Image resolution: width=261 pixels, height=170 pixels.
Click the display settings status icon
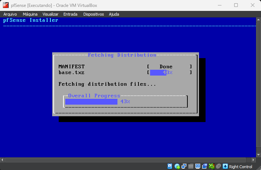tap(198, 166)
